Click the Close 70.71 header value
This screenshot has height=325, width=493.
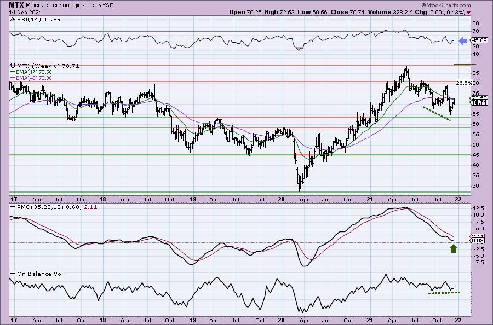point(347,12)
